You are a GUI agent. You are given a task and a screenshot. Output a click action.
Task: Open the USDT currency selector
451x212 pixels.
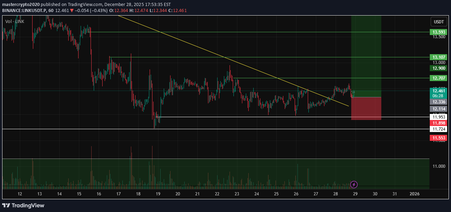click(x=439, y=22)
